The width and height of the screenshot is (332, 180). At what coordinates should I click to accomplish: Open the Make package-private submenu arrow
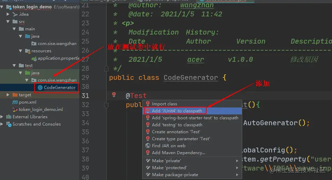(x=237, y=175)
